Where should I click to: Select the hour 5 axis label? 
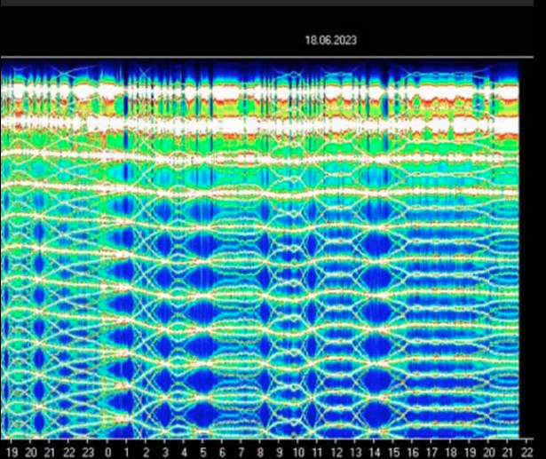point(203,451)
